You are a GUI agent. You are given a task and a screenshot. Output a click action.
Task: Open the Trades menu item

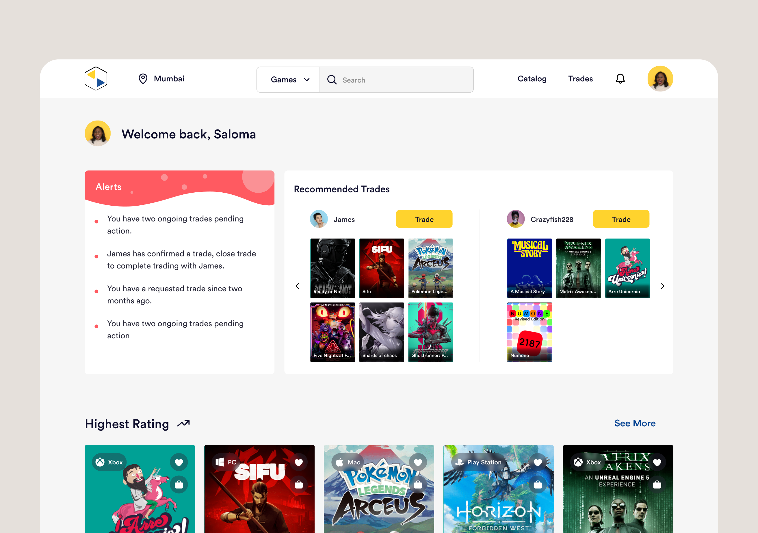tap(580, 79)
